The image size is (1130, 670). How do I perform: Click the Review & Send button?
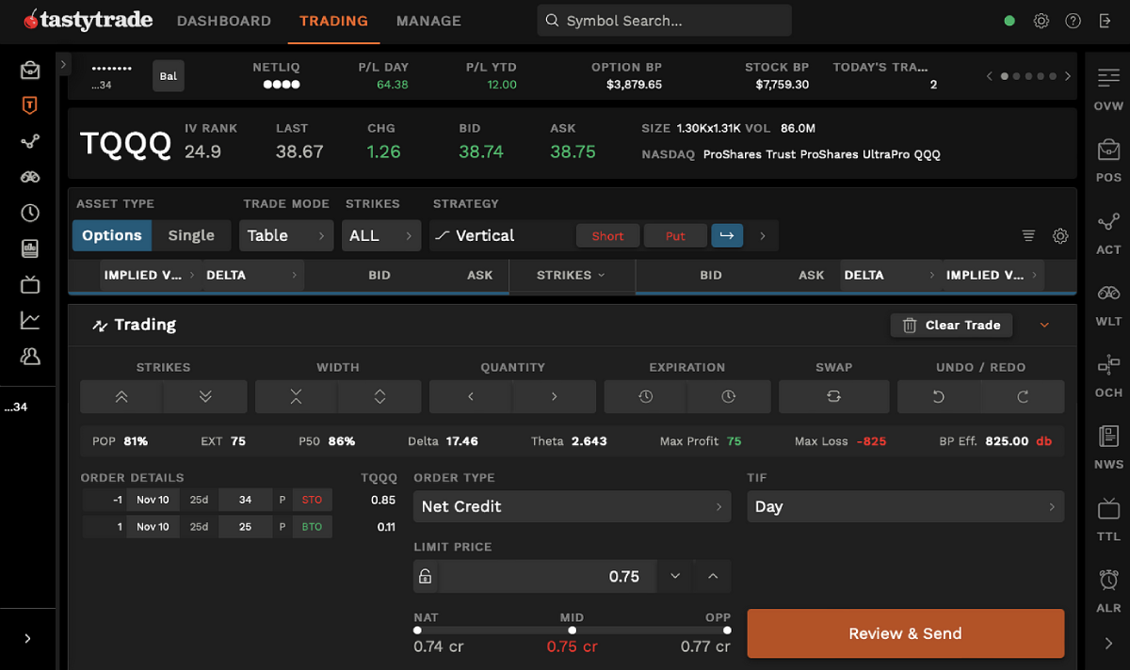(905, 633)
